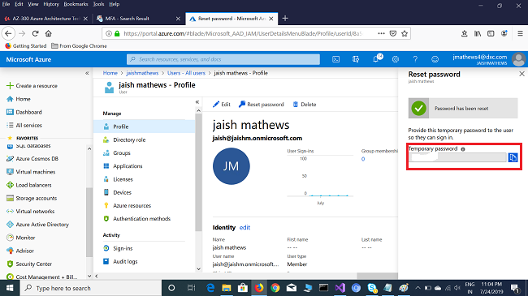Open Directory and subscription filter icon
The height and width of the screenshot is (296, 528).
click(356, 59)
